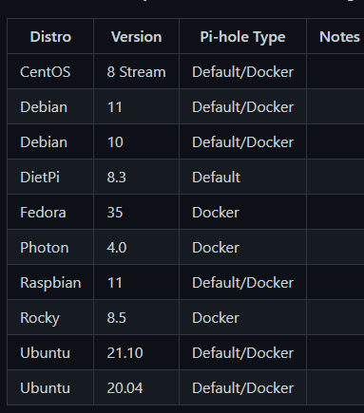The width and height of the screenshot is (364, 413).
Task: Click the 8 Stream version cell
Action: click(x=136, y=72)
